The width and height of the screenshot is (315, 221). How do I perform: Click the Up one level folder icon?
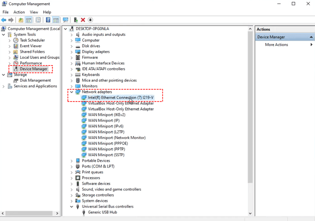click(x=21, y=20)
